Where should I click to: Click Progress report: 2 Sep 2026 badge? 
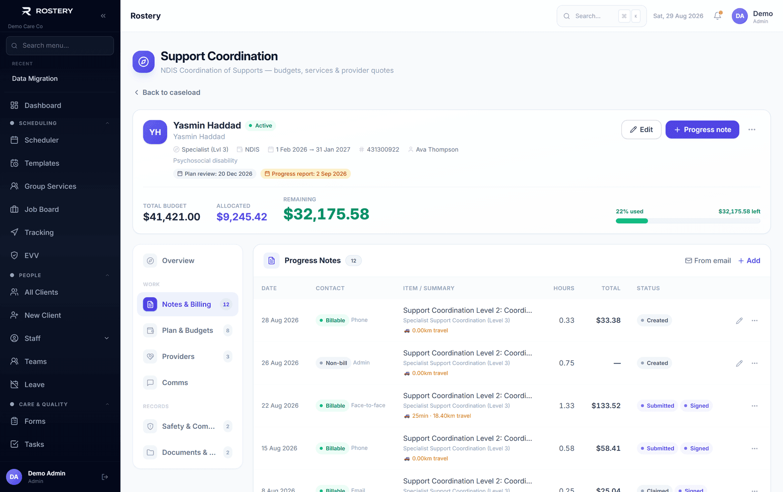306,174
